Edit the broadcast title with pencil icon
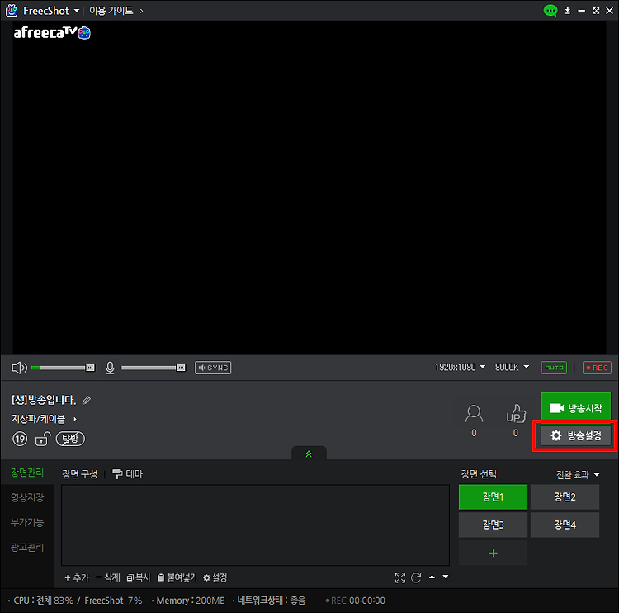 [87, 401]
